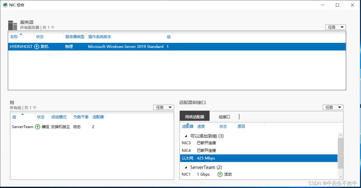Click the adapter list scrollbar down arrow
Image resolution: width=361 pixels, height=188 pixels.
pos(340,177)
